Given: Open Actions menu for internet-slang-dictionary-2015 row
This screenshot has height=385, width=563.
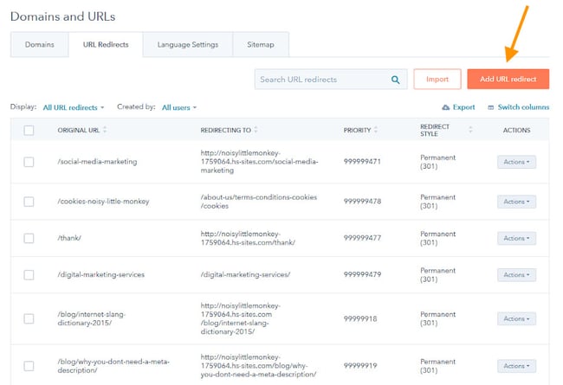Looking at the screenshot, I should click(516, 318).
